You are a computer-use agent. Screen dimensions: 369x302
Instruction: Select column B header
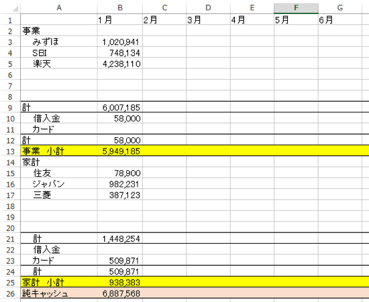[x=120, y=8]
